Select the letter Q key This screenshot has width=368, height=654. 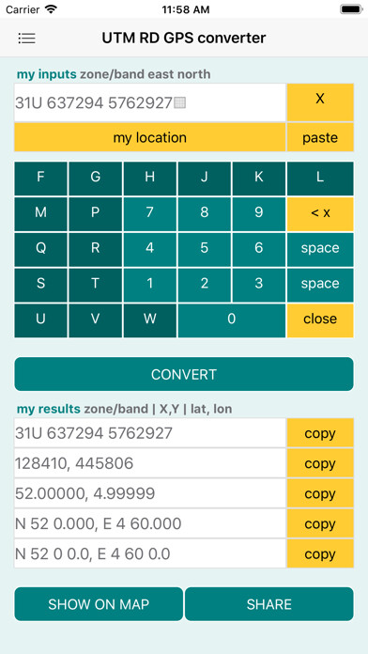(x=41, y=249)
